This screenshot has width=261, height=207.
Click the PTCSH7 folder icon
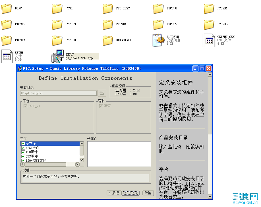(x=7, y=40)
